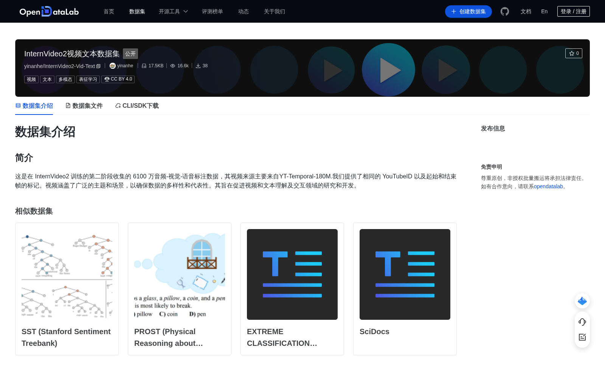The width and height of the screenshot is (605, 378).
Task: Click yinanhe author name
Action: pyautogui.click(x=125, y=66)
